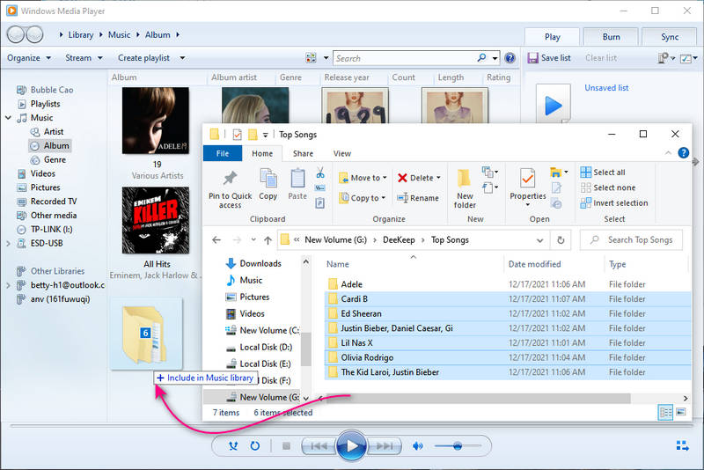Open the Organize menu
Viewport: 704px width, 470px height.
pyautogui.click(x=29, y=58)
